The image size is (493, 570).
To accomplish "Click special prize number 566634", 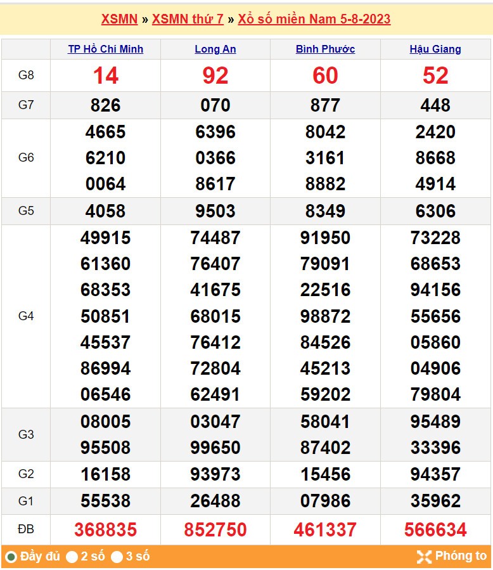I will pyautogui.click(x=435, y=529).
